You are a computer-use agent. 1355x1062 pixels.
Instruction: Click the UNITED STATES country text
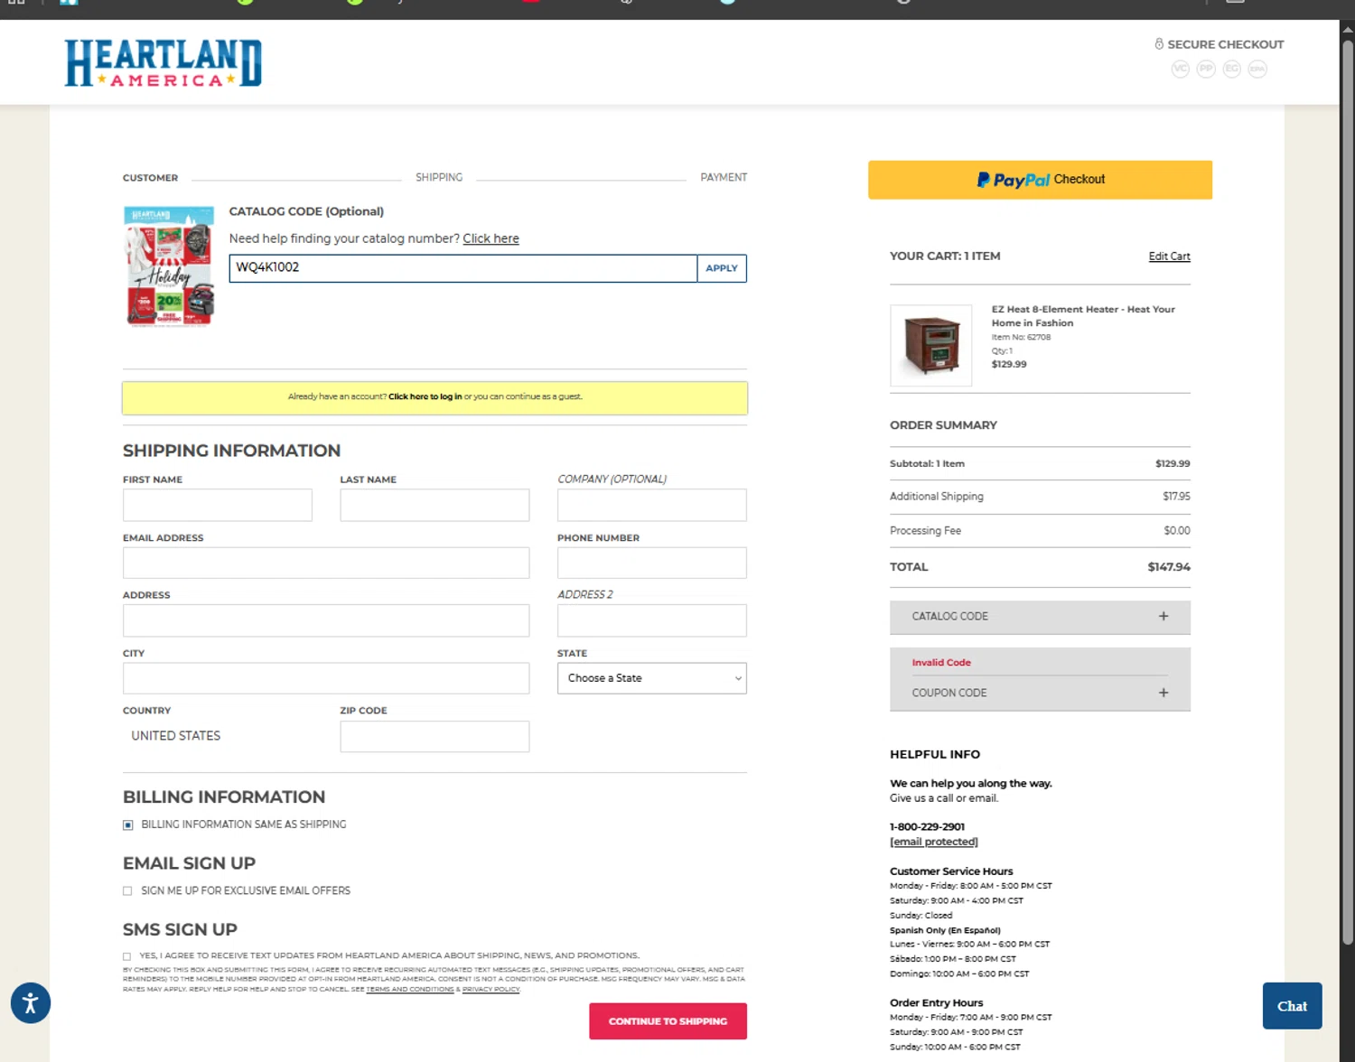point(176,736)
